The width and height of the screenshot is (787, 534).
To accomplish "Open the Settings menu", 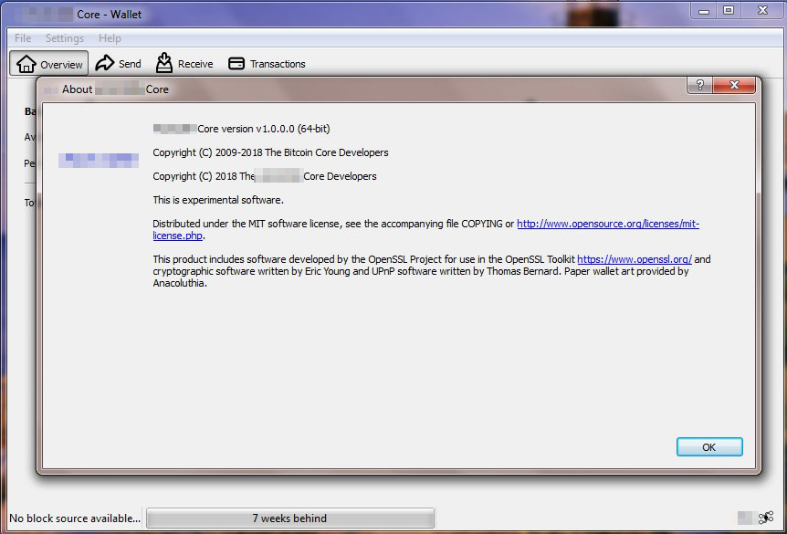I will [65, 38].
